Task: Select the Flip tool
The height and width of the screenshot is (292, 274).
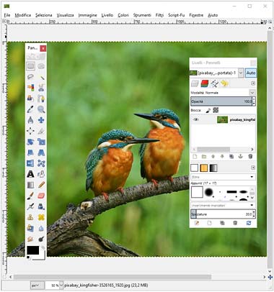Action: [x=30, y=163]
